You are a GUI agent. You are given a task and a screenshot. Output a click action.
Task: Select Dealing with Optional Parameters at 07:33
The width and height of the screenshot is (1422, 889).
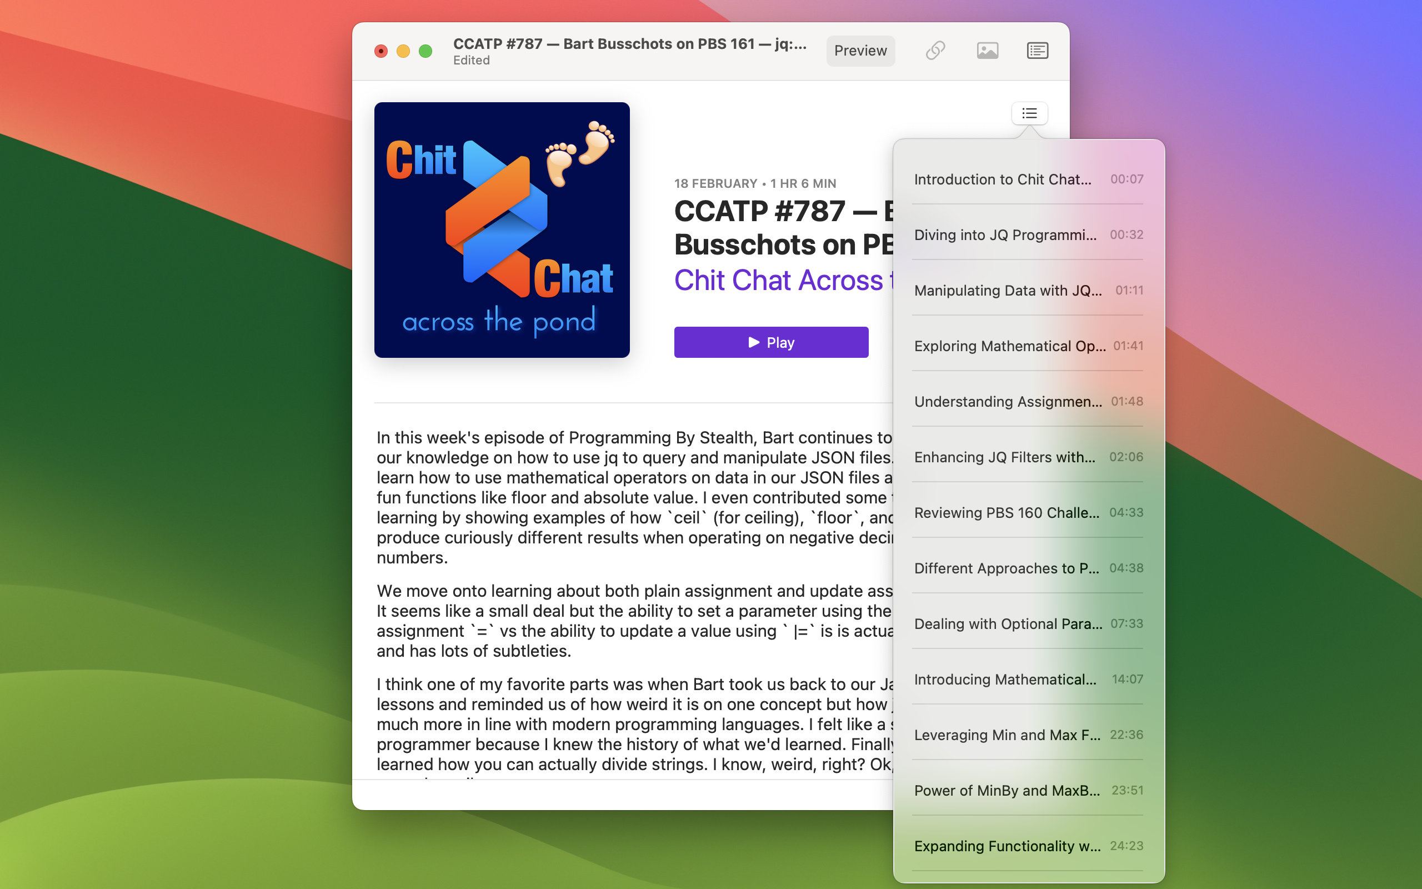(x=1027, y=624)
